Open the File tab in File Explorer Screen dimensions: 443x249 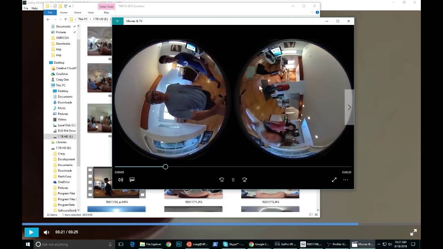point(50,12)
